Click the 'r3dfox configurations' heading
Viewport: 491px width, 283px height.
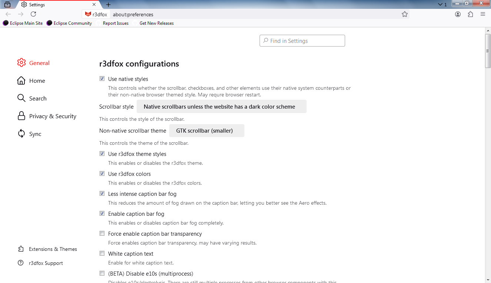click(x=139, y=64)
